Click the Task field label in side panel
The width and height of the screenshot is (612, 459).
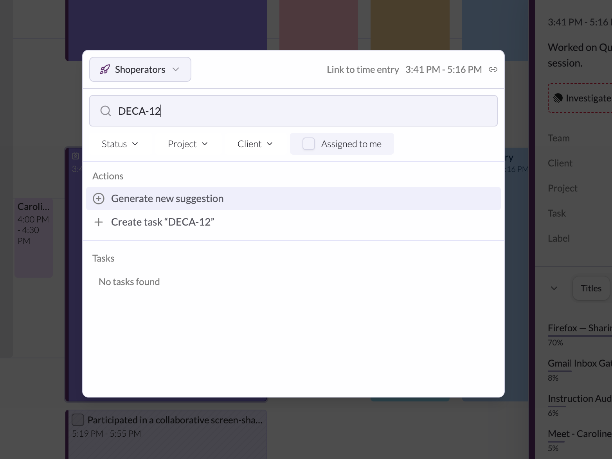coord(557,213)
